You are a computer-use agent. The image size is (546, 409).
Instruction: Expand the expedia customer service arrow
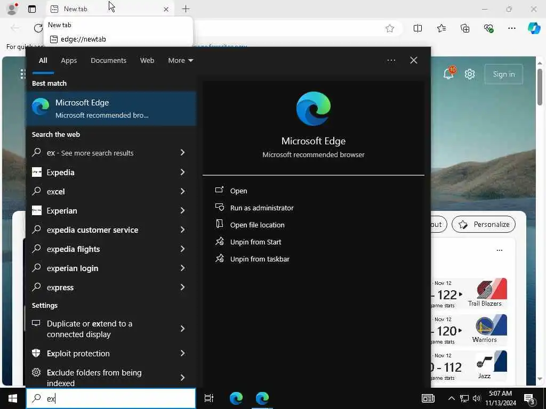182,230
